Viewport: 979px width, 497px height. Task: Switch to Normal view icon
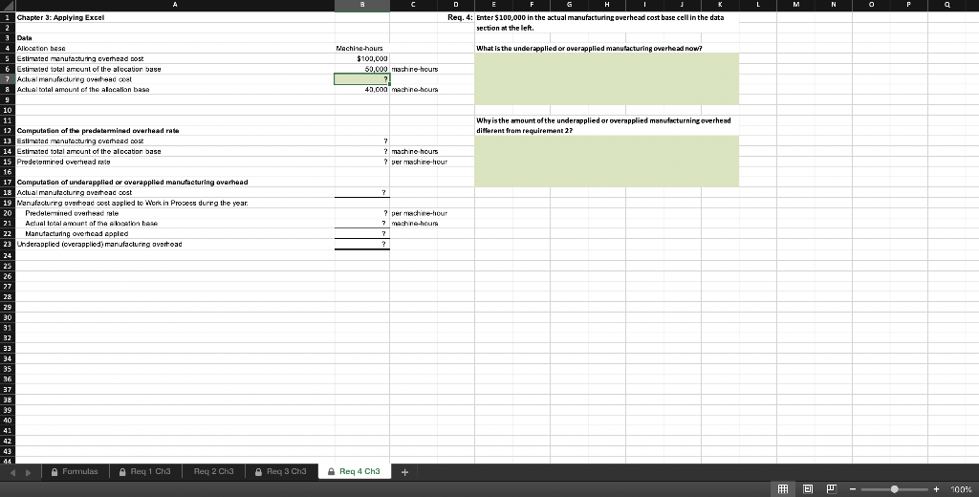(x=782, y=489)
